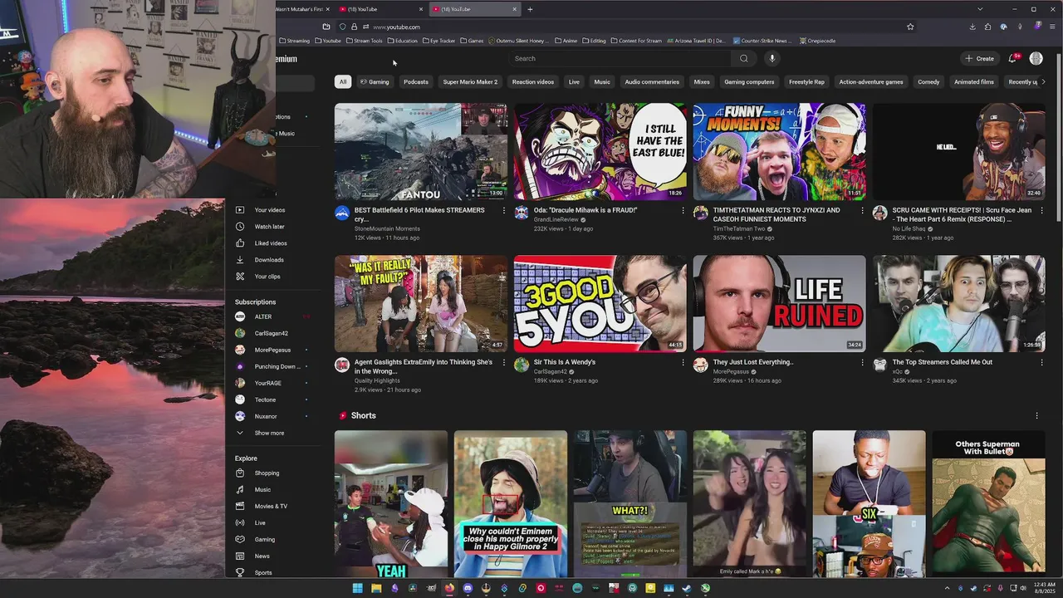Open Steam taskbar icon

(687, 588)
